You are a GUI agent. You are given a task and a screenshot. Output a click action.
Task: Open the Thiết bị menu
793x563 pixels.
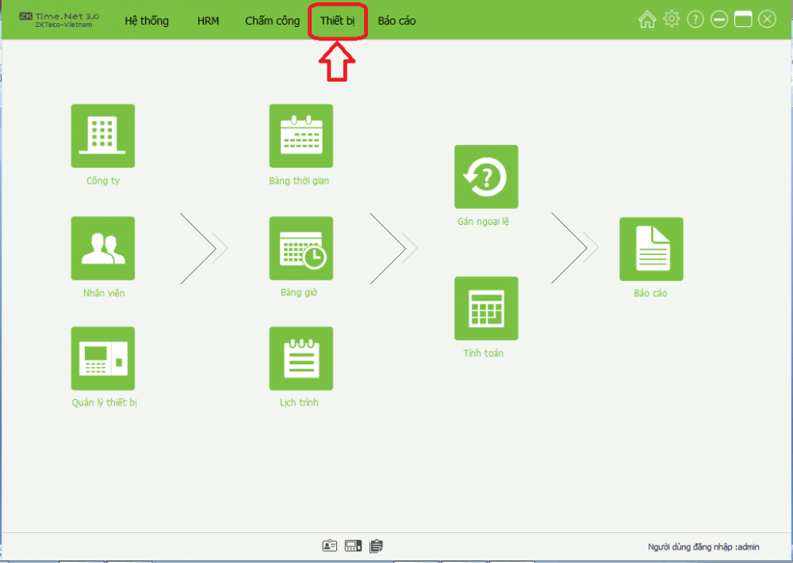click(x=337, y=21)
